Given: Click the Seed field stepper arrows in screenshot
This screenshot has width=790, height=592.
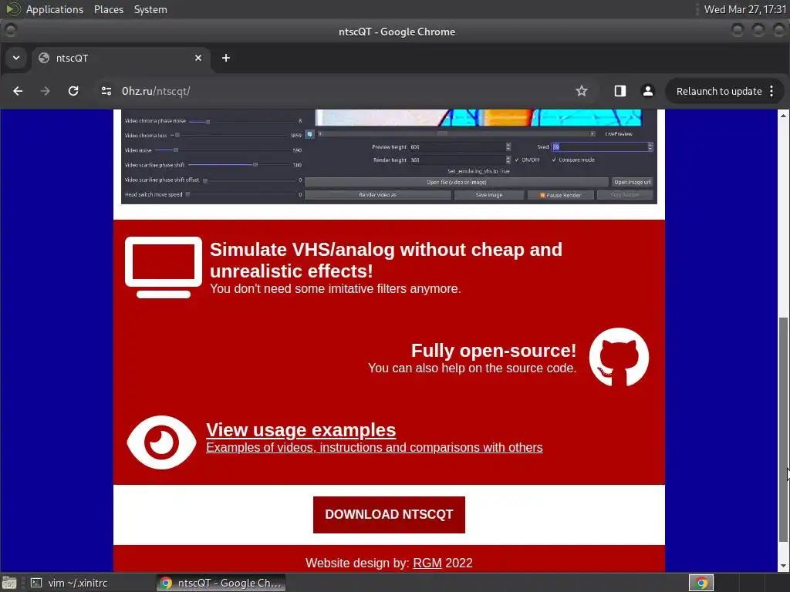Looking at the screenshot, I should 650,146.
